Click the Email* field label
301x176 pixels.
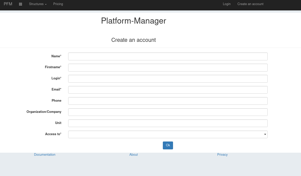coord(56,89)
